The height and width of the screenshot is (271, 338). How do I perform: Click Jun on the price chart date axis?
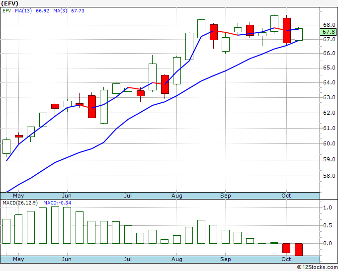tap(67, 196)
